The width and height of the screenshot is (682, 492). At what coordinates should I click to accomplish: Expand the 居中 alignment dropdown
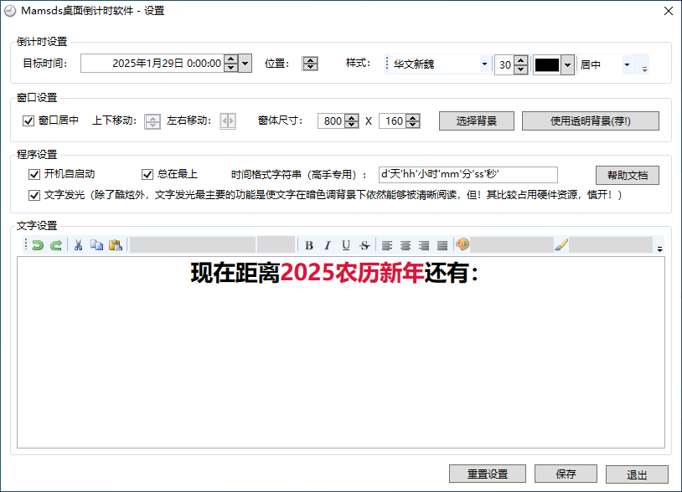click(x=627, y=64)
